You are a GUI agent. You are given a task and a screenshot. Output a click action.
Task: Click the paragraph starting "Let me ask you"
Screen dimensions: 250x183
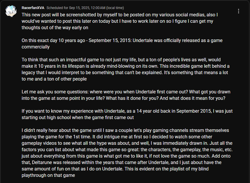tap(126, 95)
